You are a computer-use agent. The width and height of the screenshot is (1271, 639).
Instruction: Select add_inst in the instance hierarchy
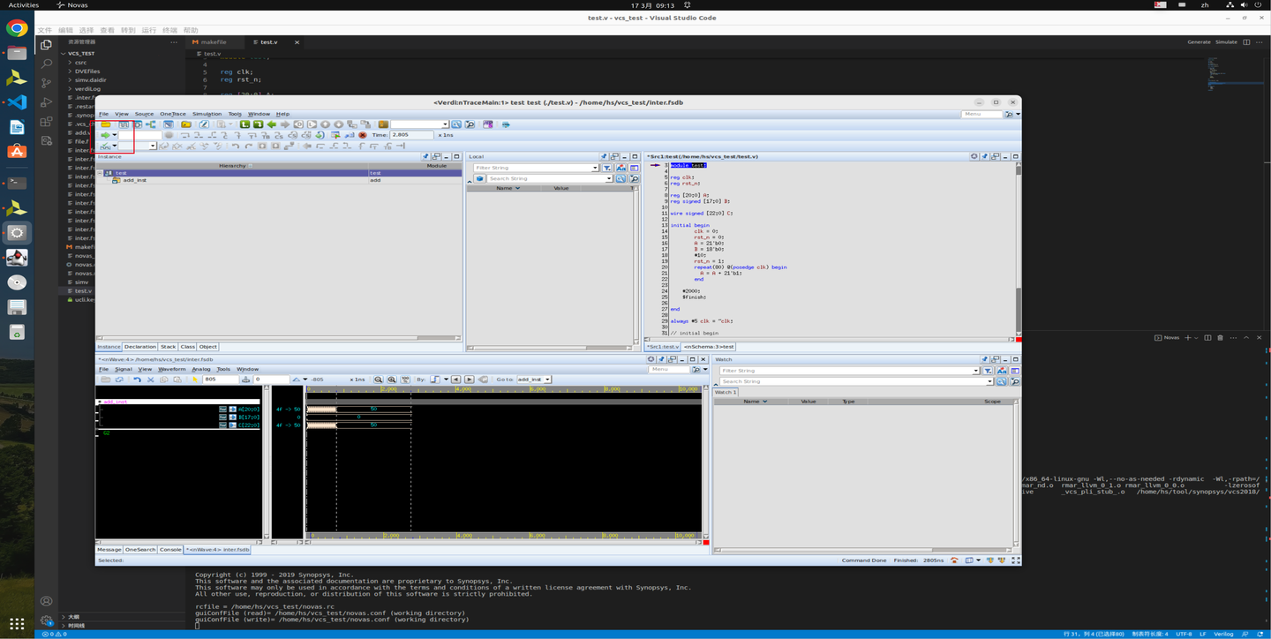point(134,180)
